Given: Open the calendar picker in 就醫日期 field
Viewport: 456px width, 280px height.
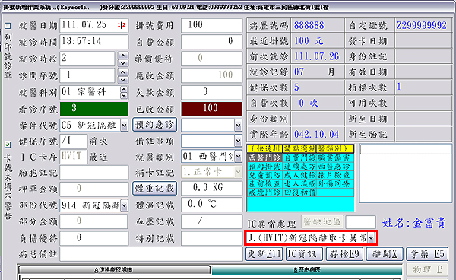Looking at the screenshot, I should tap(122, 25).
